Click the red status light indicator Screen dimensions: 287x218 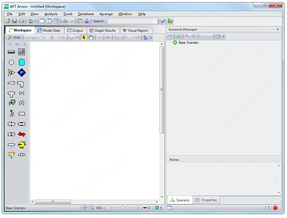click(275, 208)
